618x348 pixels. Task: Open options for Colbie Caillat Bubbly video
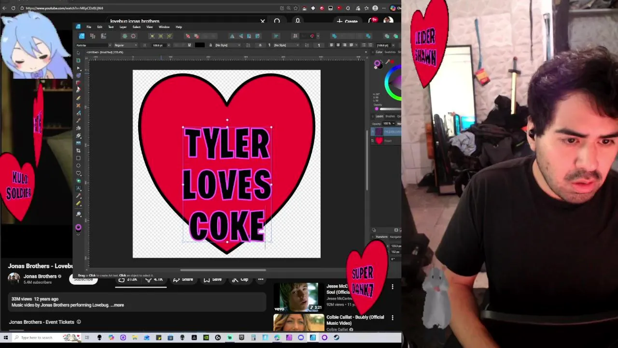(392, 318)
